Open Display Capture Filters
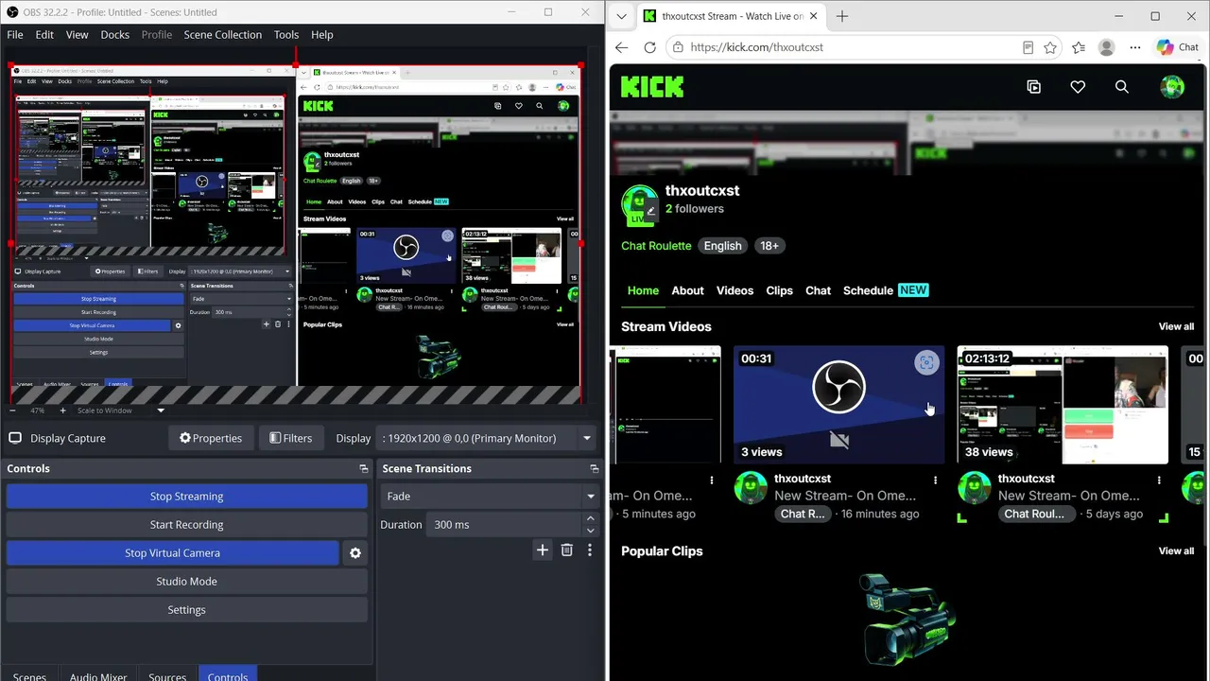Viewport: 1210px width, 681px height. pyautogui.click(x=290, y=438)
